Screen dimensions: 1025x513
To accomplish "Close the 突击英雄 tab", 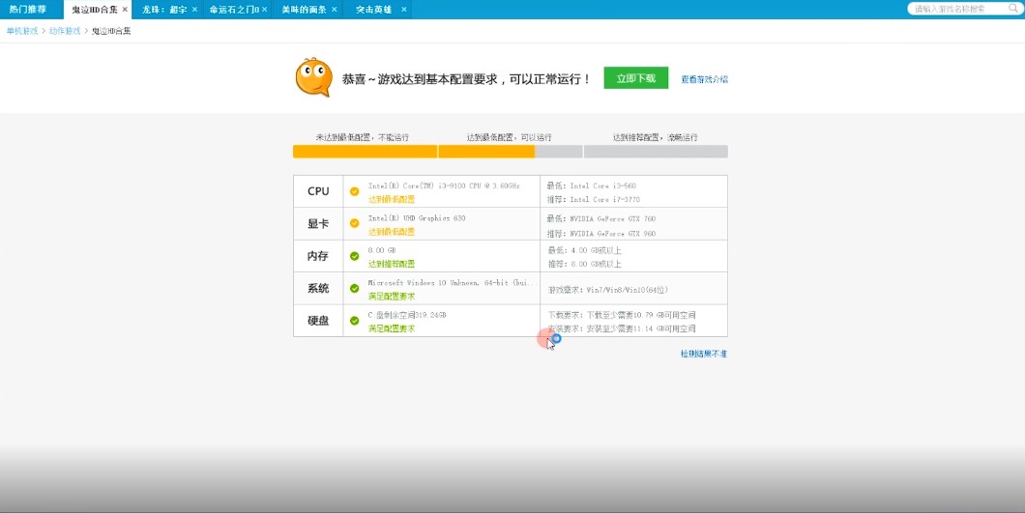I will coord(403,10).
